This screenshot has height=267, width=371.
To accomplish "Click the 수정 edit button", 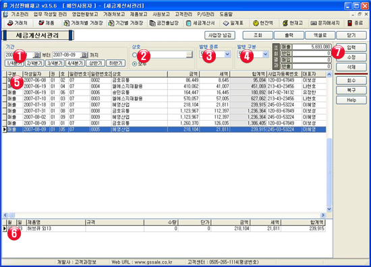I will pos(351,57).
